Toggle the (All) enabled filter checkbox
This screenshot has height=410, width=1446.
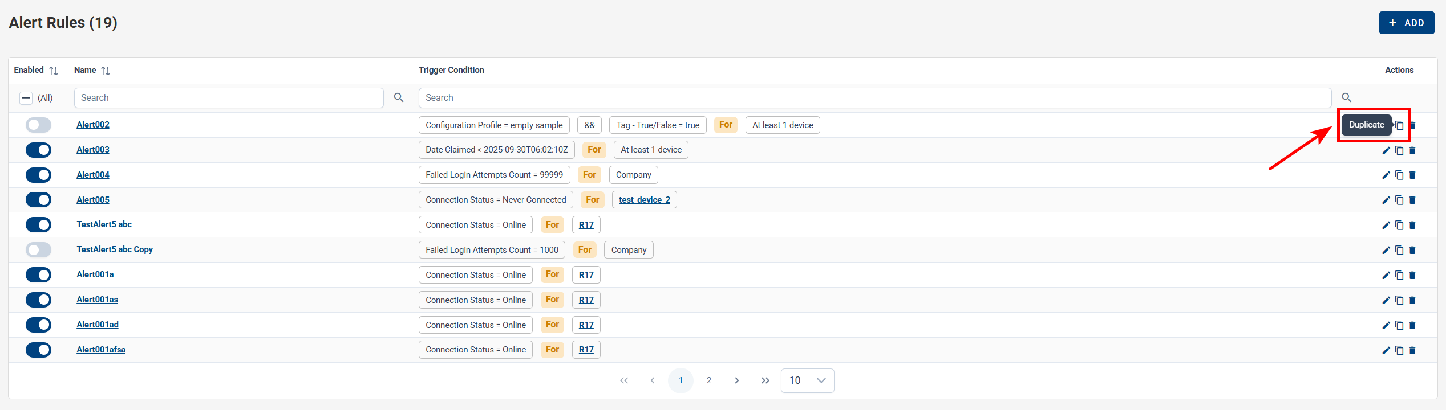pos(26,98)
